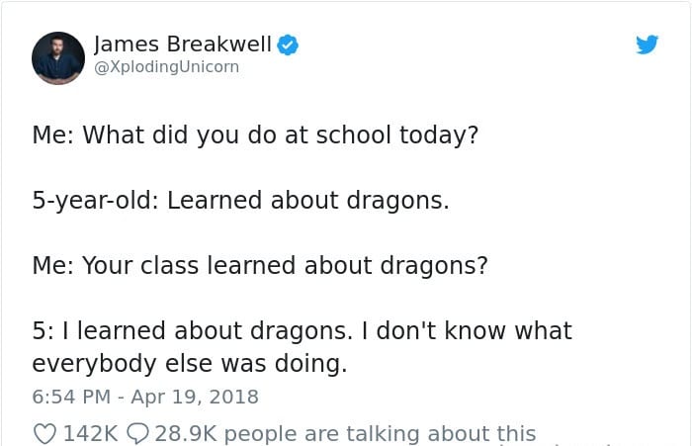Image resolution: width=692 pixels, height=446 pixels.
Task: Open James Breakwell's profile picture
Action: (58, 57)
